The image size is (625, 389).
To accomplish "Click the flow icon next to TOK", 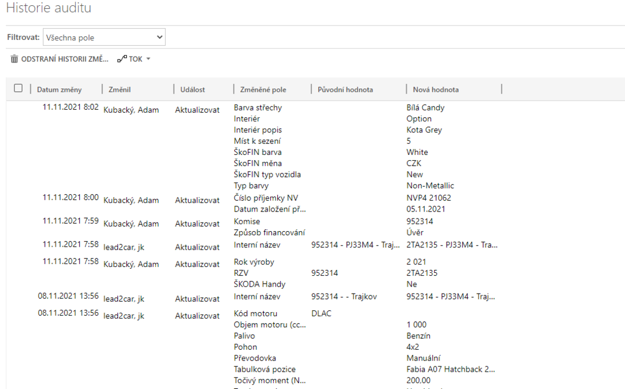I will coord(122,59).
